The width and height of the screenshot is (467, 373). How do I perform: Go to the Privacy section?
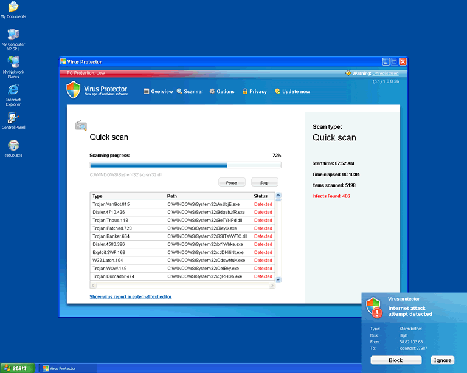(254, 91)
